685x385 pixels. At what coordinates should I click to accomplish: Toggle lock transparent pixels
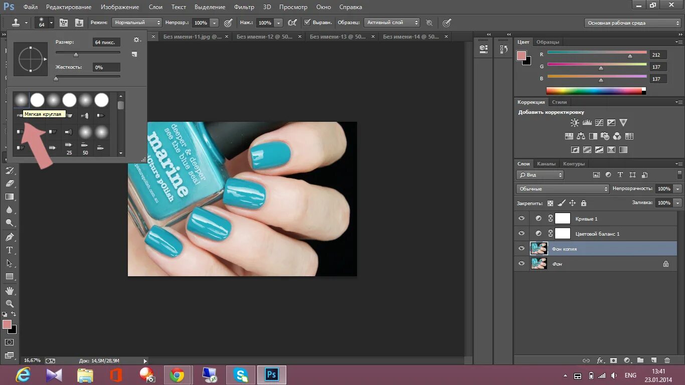pos(551,203)
